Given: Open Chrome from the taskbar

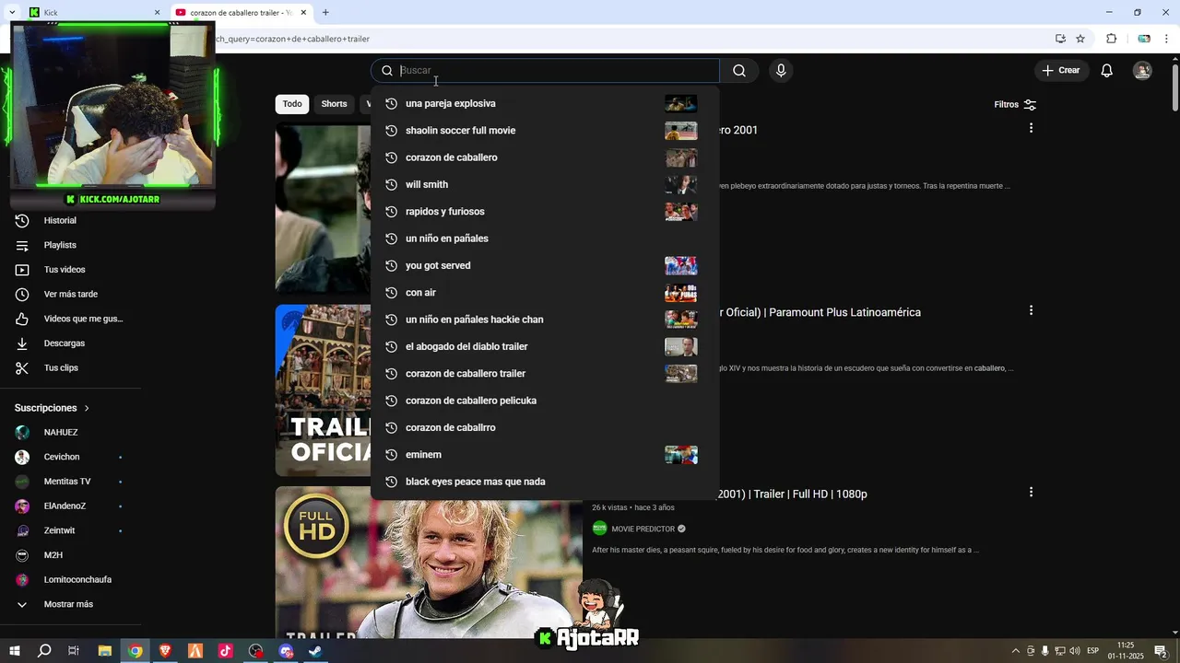Looking at the screenshot, I should (136, 651).
